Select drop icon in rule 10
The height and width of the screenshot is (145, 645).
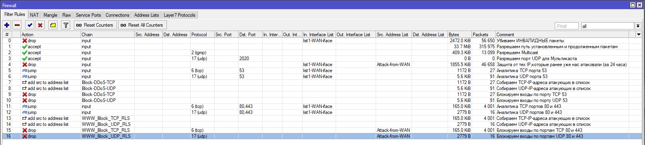(x=24, y=100)
